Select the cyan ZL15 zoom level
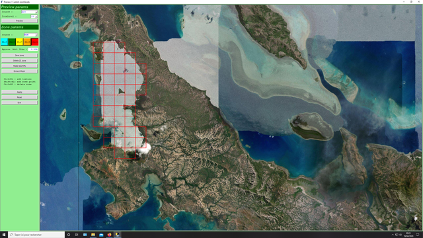 [5, 42]
